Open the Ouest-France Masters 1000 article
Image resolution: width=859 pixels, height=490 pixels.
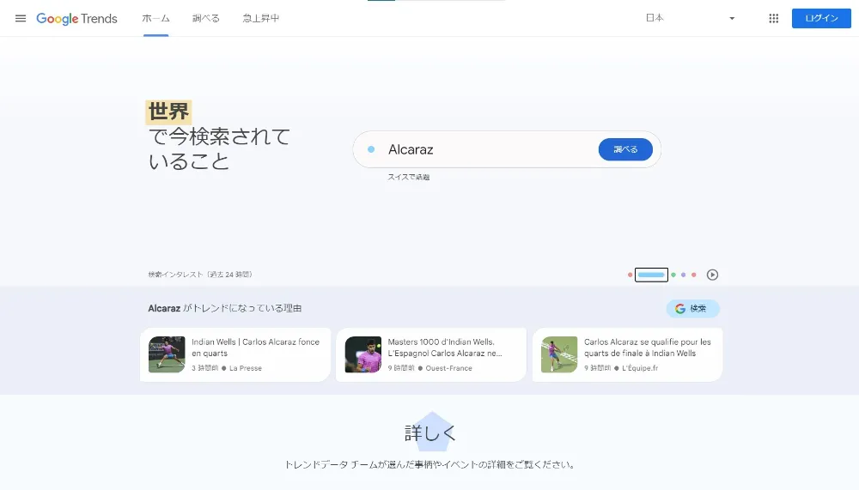click(x=431, y=354)
